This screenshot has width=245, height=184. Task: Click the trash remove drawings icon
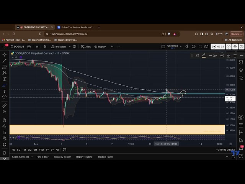[4, 153]
